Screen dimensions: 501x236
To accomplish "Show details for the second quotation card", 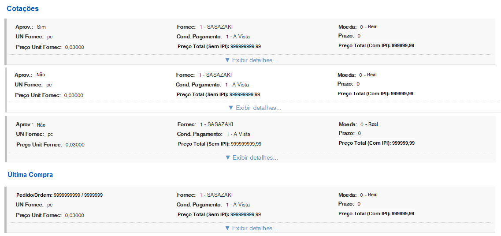I will coord(255,108).
